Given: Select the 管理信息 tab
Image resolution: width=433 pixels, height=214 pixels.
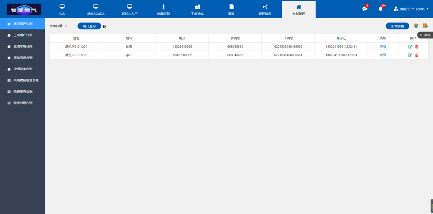Looking at the screenshot, I should pyautogui.click(x=265, y=10).
